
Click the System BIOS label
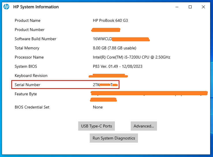pyautogui.click(x=26, y=66)
